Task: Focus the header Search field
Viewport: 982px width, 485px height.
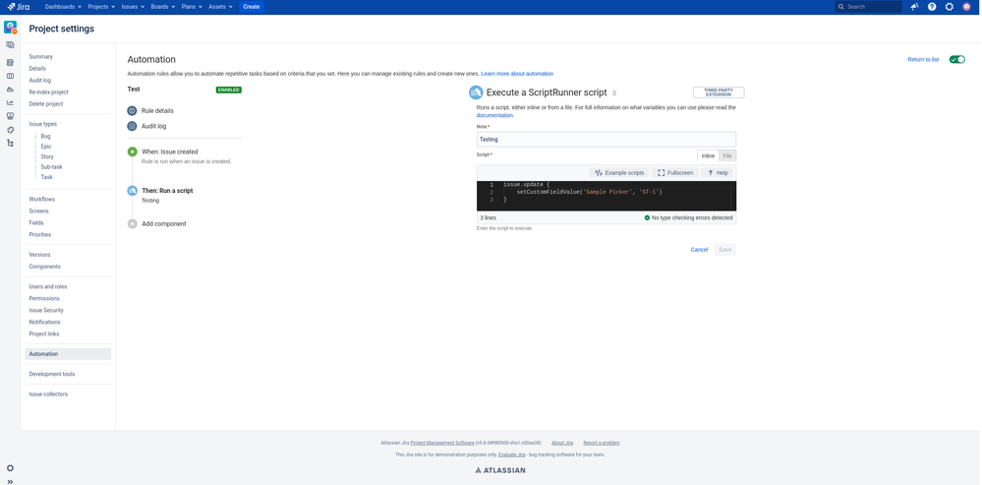Action: coord(869,7)
